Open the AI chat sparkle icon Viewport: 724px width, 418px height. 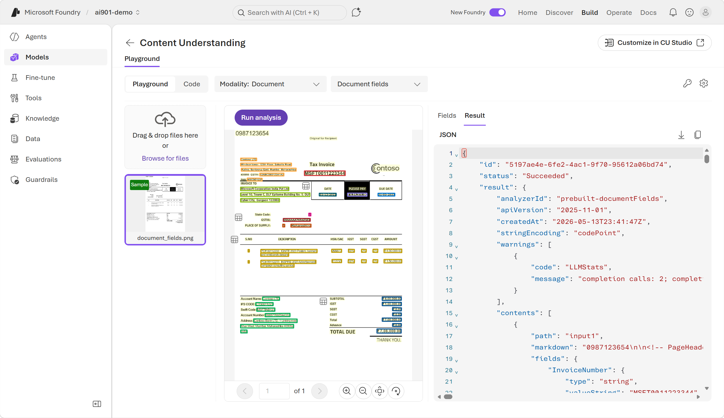tap(356, 12)
